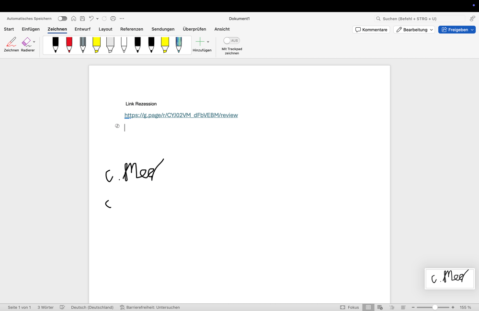Select the galaxy glitter pen
This screenshot has width=479, height=311.
179,44
